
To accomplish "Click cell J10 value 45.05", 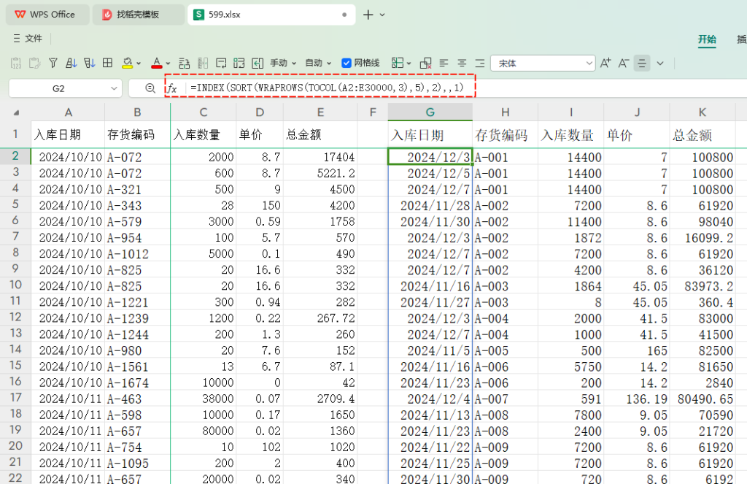I will coord(636,285).
